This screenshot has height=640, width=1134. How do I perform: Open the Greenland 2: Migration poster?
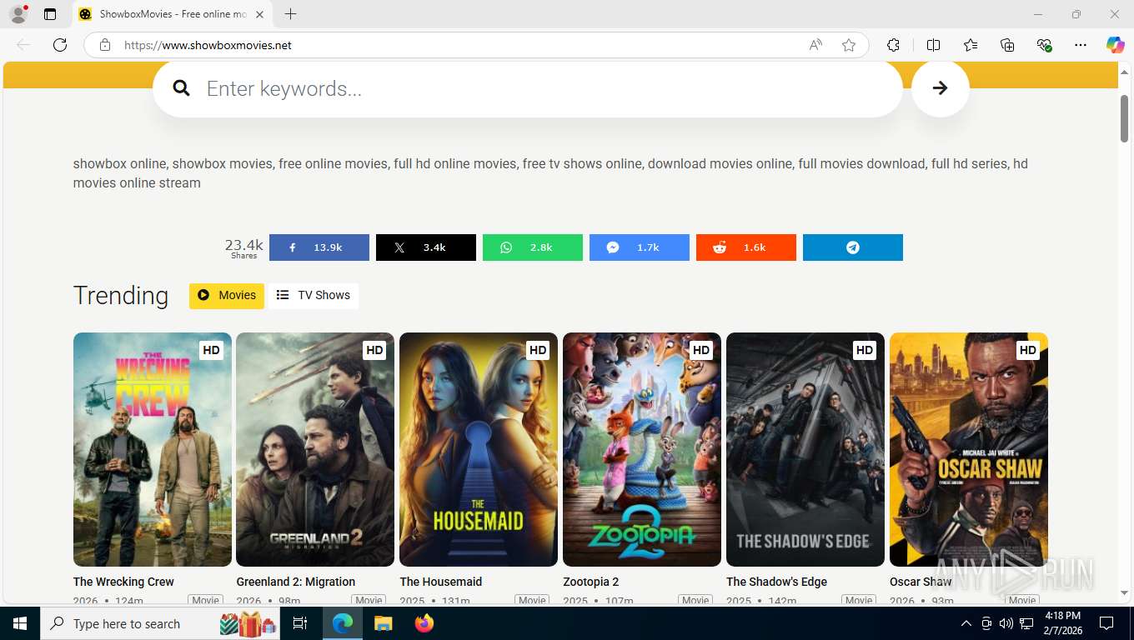(x=315, y=450)
